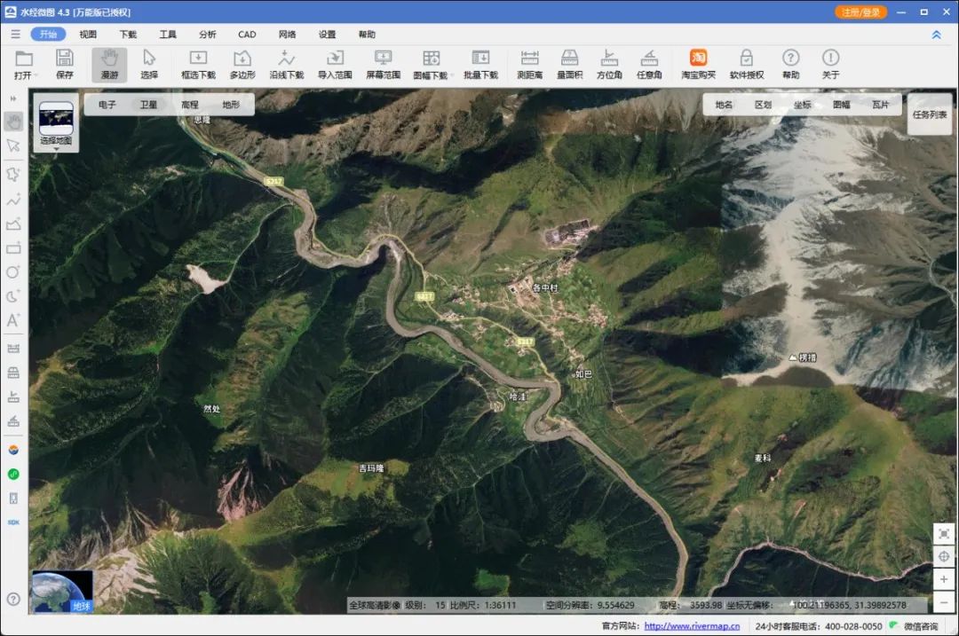Open the www.rivermap.cn website link

click(692, 626)
